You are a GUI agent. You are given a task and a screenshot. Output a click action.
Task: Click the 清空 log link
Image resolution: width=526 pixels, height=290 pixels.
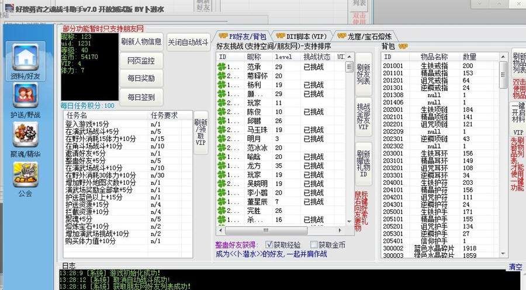[515, 267]
